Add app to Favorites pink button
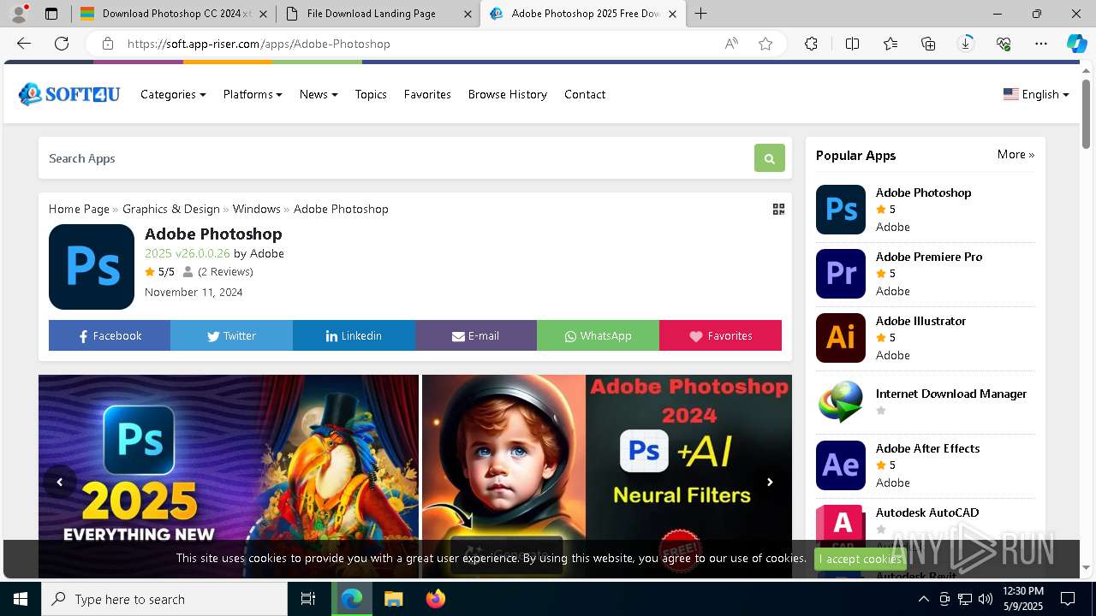Screen dimensions: 1096x616 [720, 335]
